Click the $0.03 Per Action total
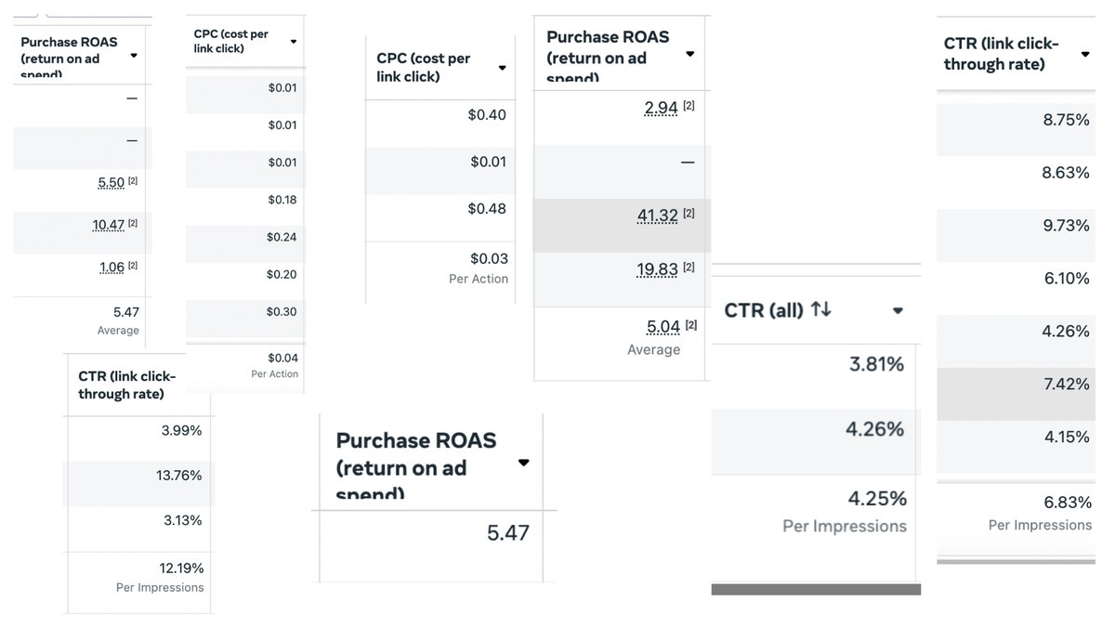The image size is (1115, 627). [x=489, y=258]
